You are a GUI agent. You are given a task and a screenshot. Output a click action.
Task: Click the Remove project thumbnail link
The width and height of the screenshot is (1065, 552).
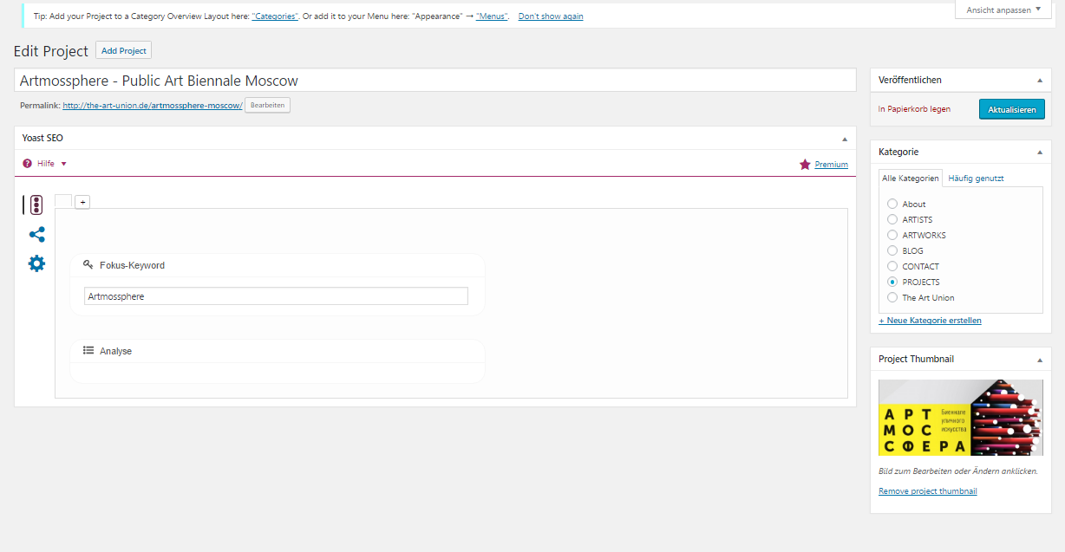[927, 491]
